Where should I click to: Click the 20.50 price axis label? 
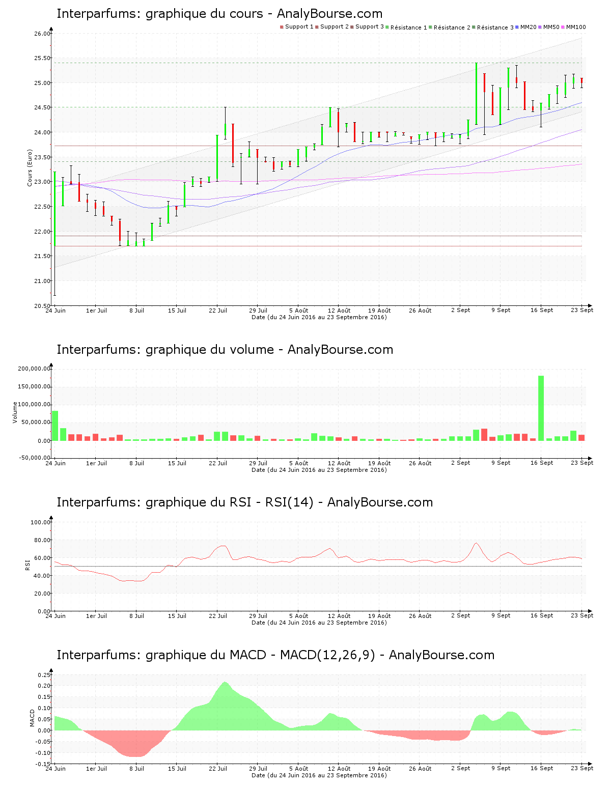[42, 306]
